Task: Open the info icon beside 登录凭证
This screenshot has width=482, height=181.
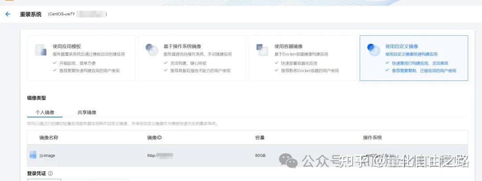Action: tap(50, 173)
